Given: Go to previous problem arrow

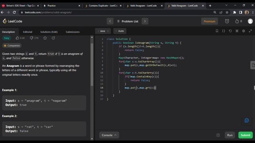Looking at the screenshot, I should click(x=110, y=21).
